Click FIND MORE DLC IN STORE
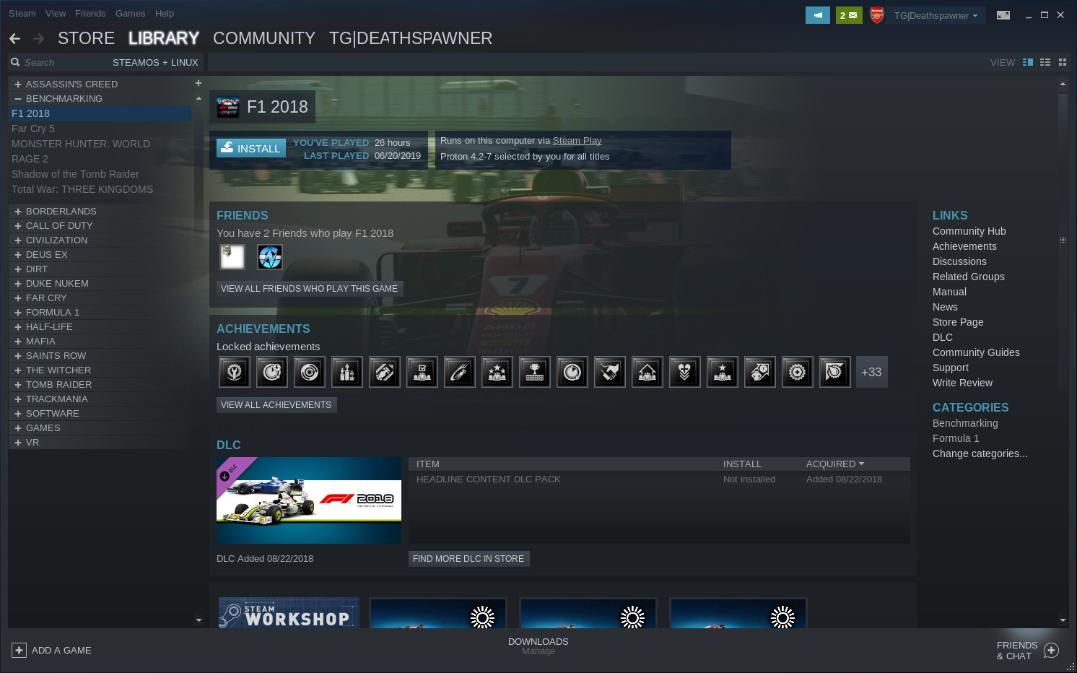The image size is (1077, 673). 468,559
